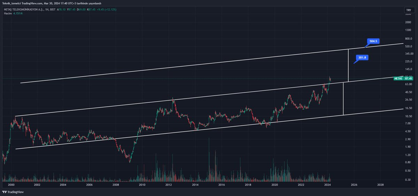Click the 2026 year label on time axis
This screenshot has width=418, height=196.
(354, 185)
